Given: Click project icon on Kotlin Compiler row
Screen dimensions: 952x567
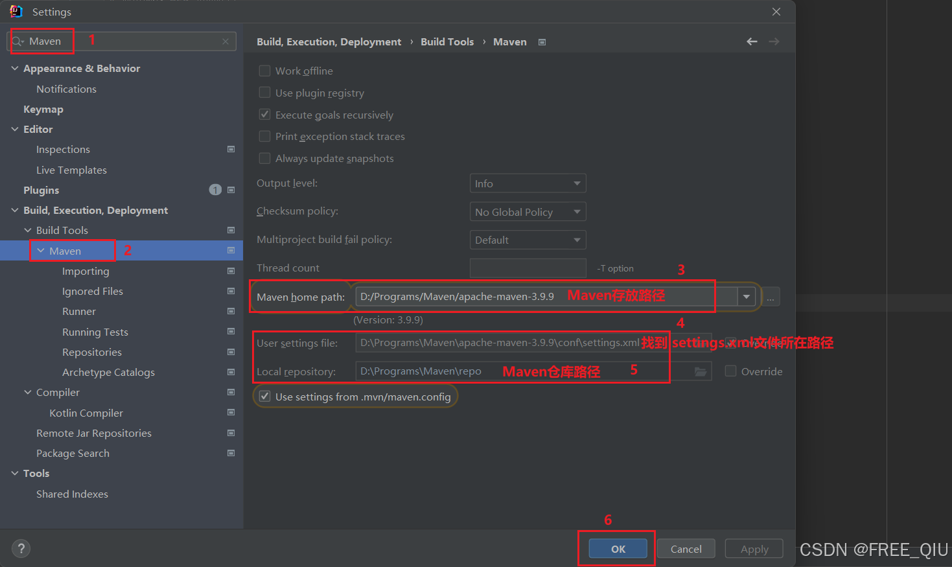Looking at the screenshot, I should point(231,412).
